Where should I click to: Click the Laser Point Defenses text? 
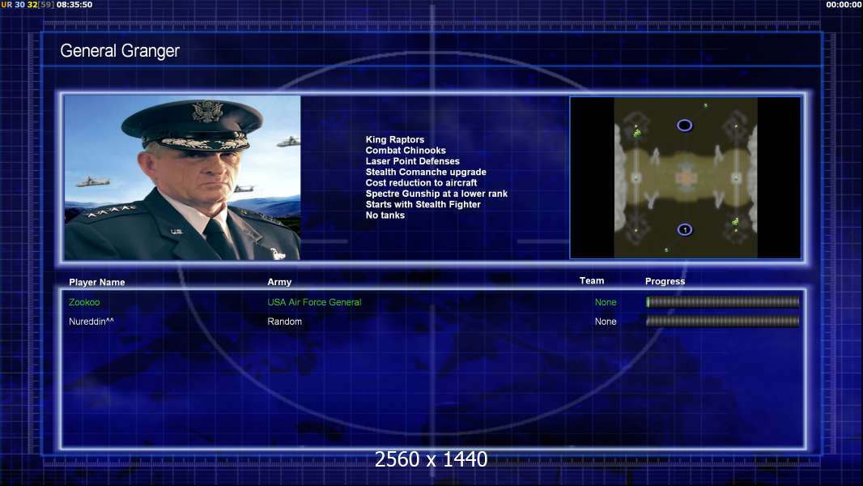[412, 161]
